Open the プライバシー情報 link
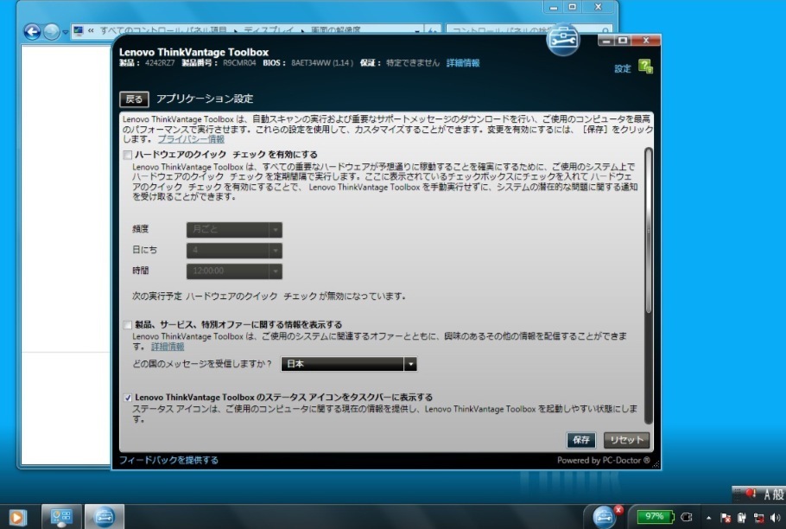The image size is (786, 529). click(191, 139)
